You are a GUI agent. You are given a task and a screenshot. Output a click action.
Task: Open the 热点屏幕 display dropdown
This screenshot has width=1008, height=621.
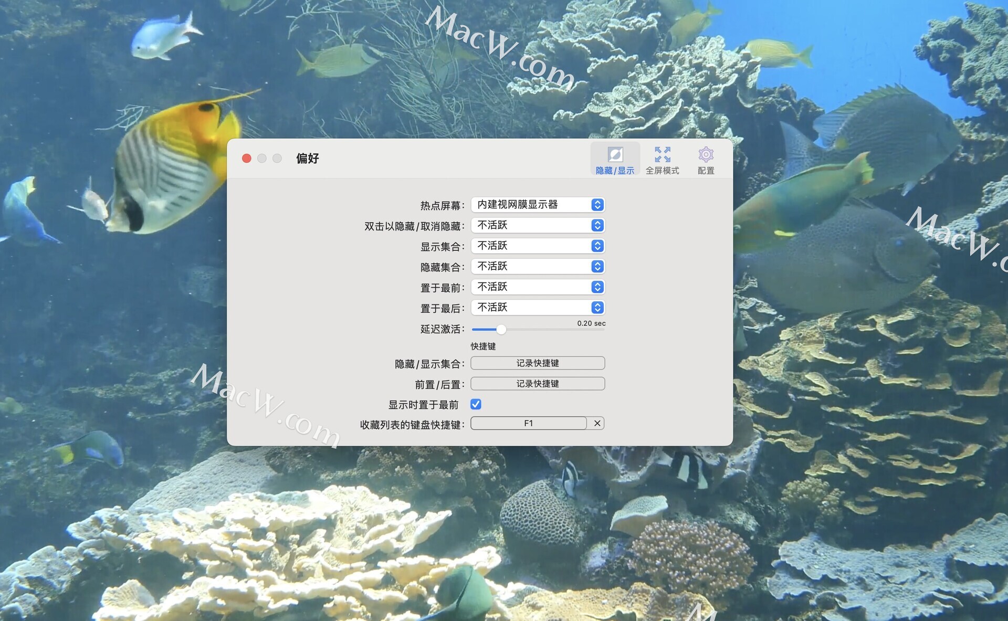coord(530,205)
